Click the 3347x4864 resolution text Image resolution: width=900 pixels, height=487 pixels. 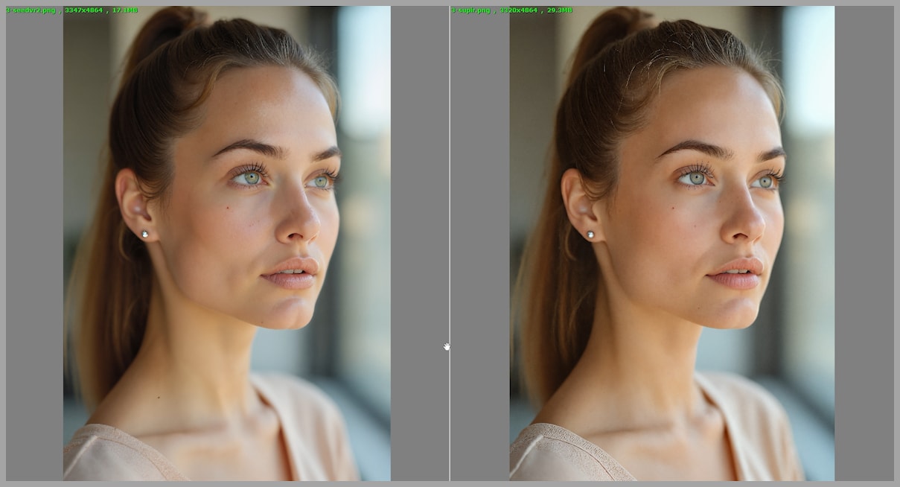coord(82,10)
